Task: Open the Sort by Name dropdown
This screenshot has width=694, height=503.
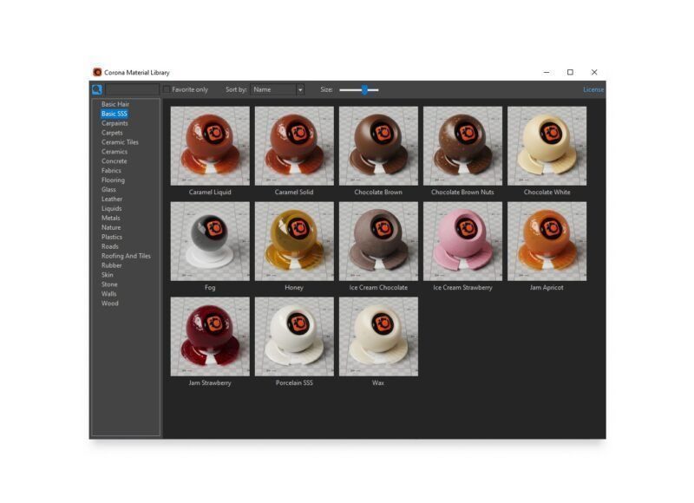Action: [x=277, y=90]
